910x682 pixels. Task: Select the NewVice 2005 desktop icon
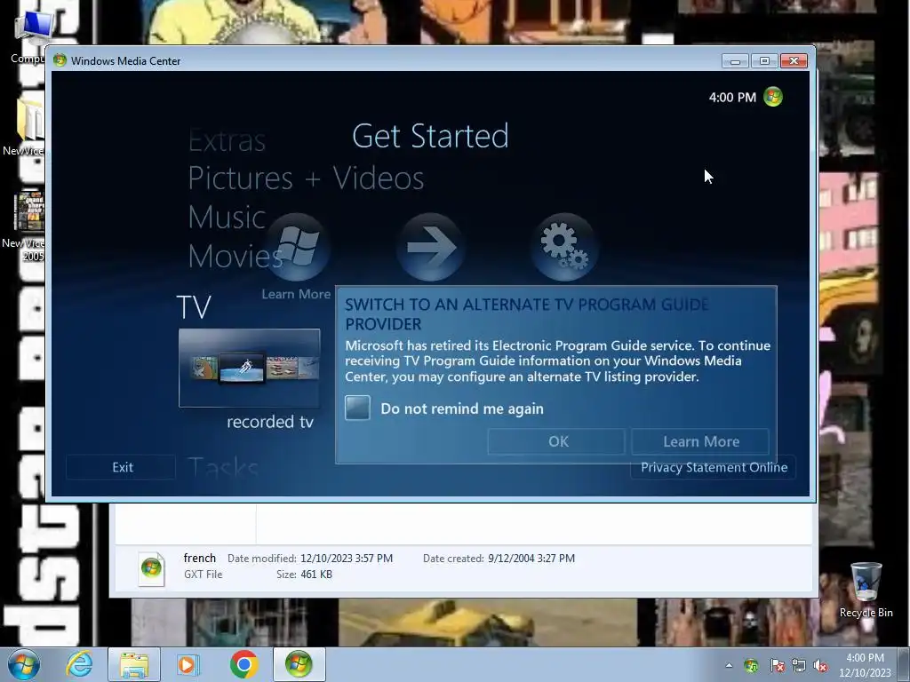(x=23, y=226)
